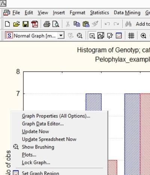Save with the floppy disk icon
150x175 pixels.
click(x=25, y=24)
